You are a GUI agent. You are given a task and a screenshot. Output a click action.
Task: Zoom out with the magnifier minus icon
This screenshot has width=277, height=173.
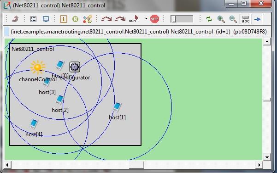pyautogui.click(x=233, y=19)
